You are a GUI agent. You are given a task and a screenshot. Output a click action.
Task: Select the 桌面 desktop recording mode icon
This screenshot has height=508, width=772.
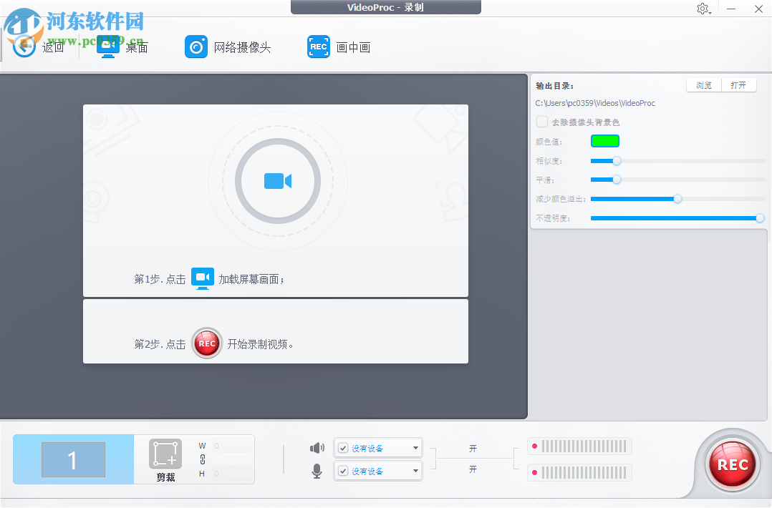pyautogui.click(x=108, y=46)
